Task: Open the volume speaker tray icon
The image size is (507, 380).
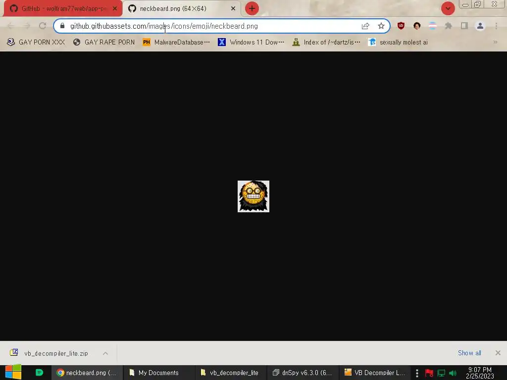Action: tap(453, 373)
